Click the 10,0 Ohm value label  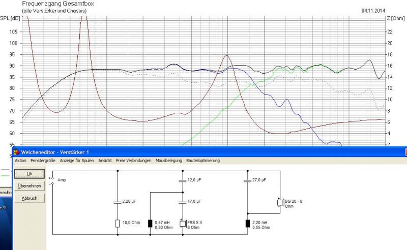(131, 223)
